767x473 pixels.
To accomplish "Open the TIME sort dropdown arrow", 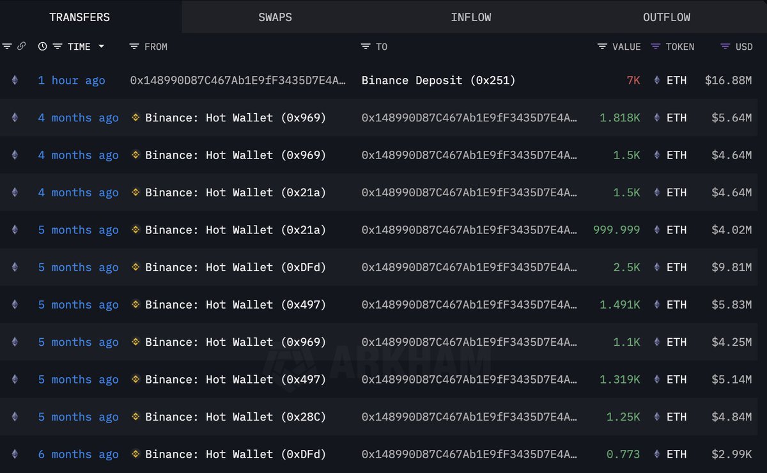I will tap(101, 46).
